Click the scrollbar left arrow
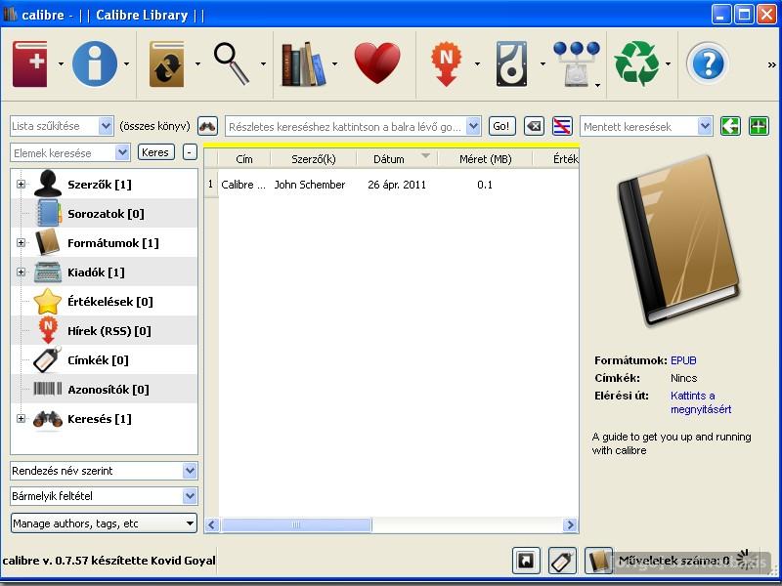This screenshot has height=586, width=782. click(212, 524)
